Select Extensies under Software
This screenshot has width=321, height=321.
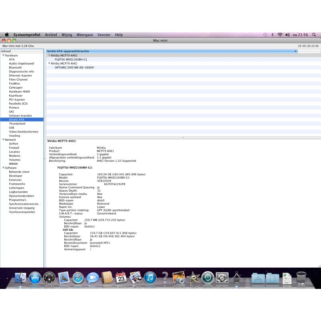[15, 180]
